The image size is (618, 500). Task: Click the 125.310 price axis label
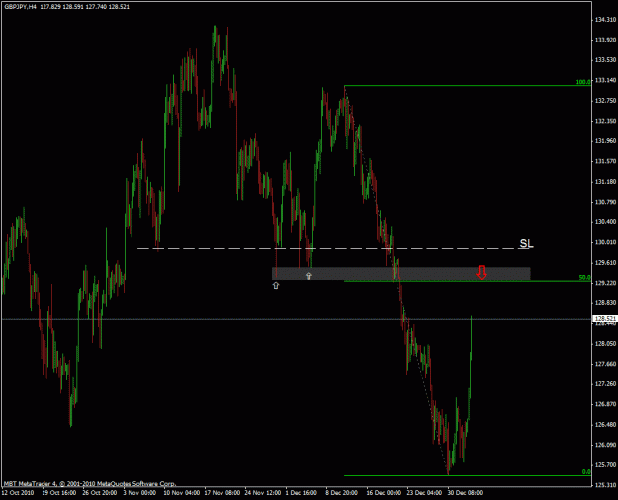click(x=605, y=485)
